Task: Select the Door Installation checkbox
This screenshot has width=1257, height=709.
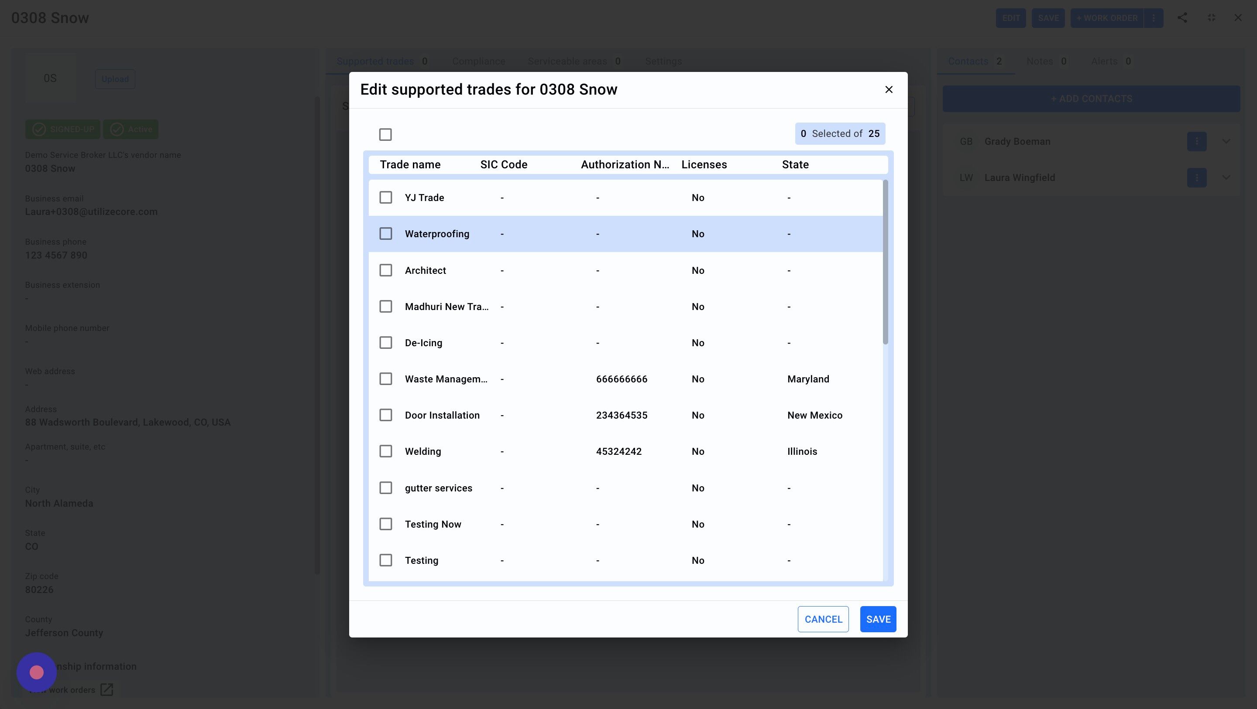Action: (385, 416)
